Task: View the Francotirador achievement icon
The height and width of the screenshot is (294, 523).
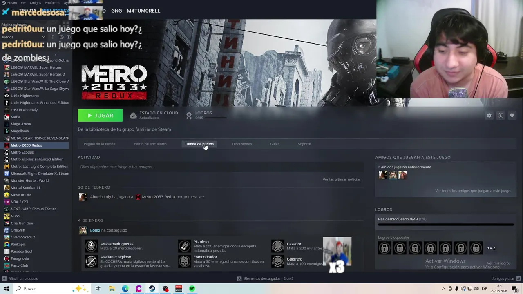Action: [185, 261]
